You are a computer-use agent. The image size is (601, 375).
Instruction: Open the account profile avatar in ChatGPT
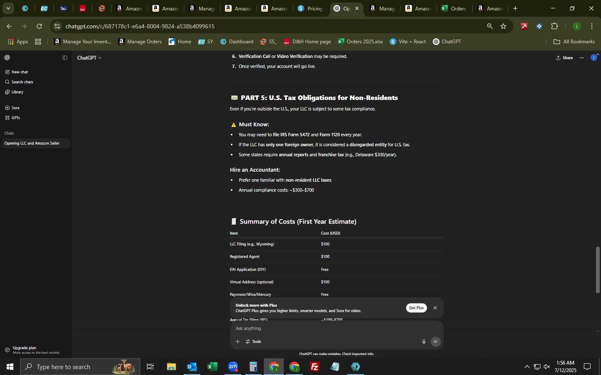(x=594, y=57)
